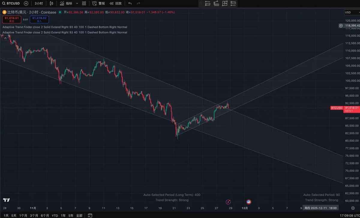Screen dimensions: 360x218
Task: Open the USD currency dropdown
Action: (352, 12)
